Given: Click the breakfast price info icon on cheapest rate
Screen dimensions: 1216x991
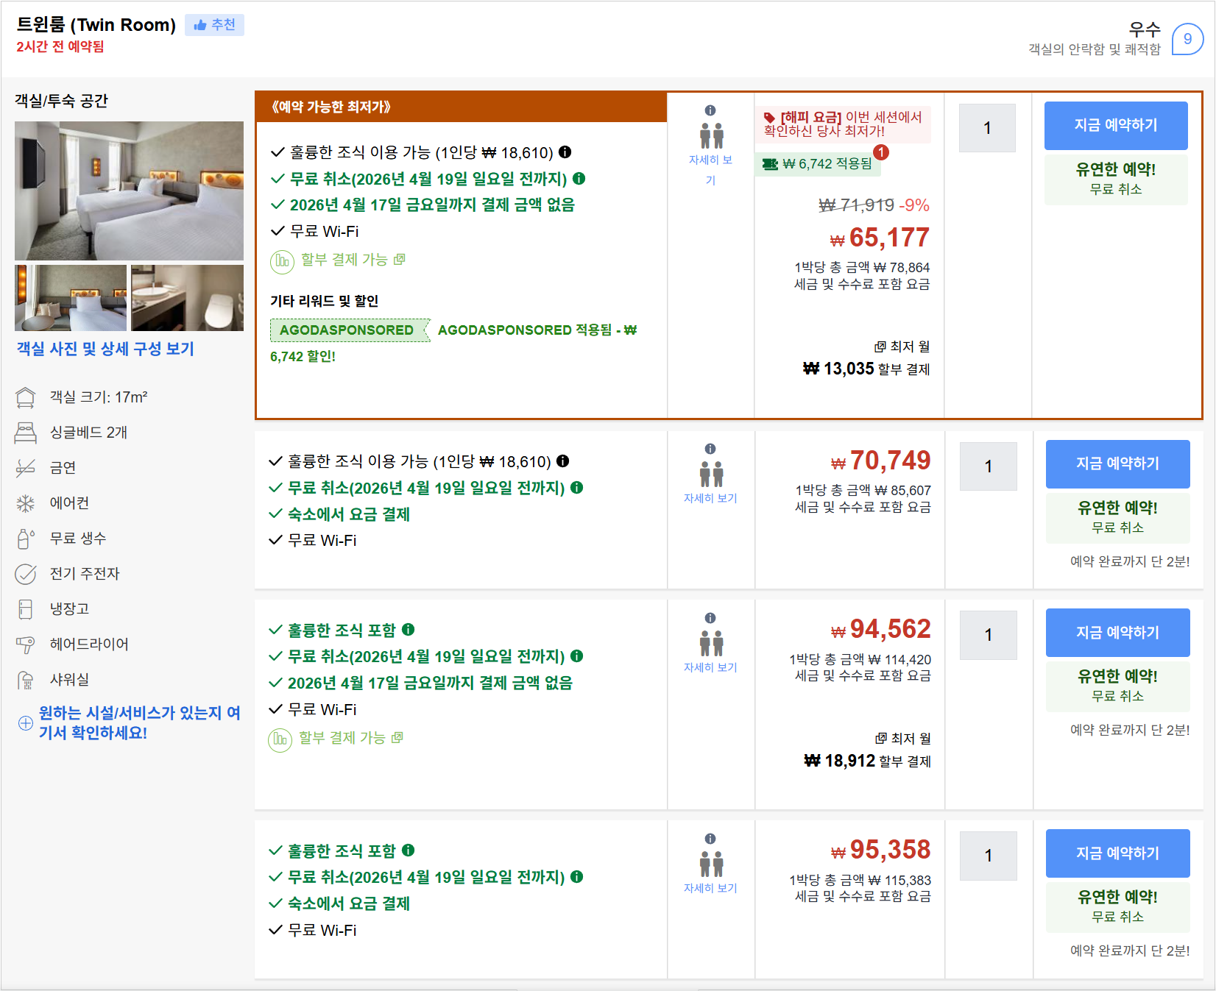Looking at the screenshot, I should (x=564, y=152).
